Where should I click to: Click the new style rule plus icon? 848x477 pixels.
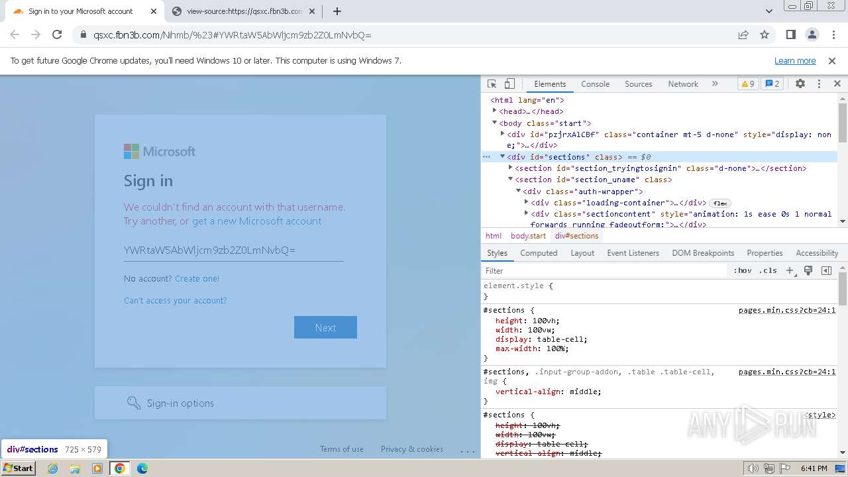(x=790, y=270)
